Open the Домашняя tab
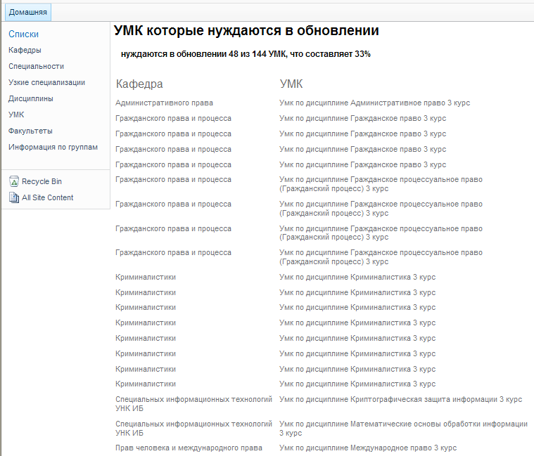The height and width of the screenshot is (456, 534). tap(28, 12)
